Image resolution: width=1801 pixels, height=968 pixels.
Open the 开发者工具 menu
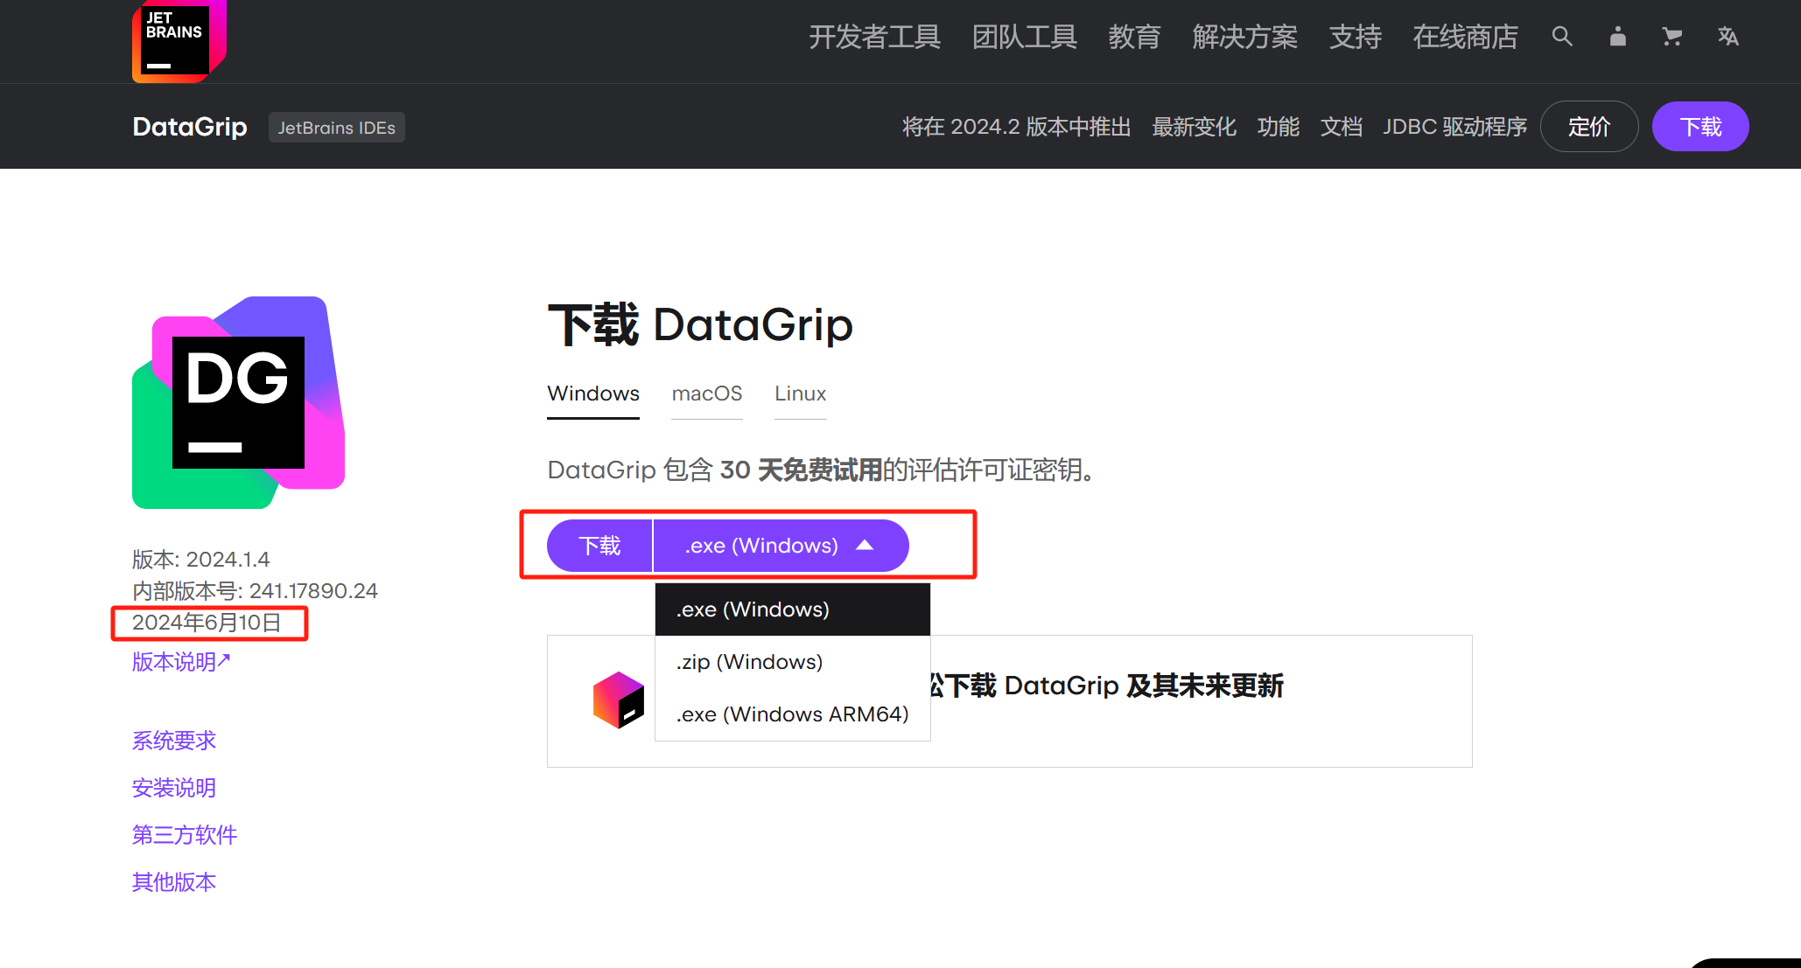tap(874, 37)
